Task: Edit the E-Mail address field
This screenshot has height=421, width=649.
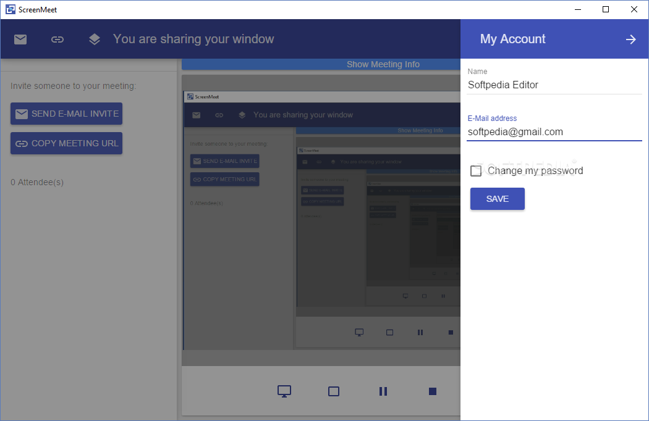Action: pyautogui.click(x=554, y=132)
